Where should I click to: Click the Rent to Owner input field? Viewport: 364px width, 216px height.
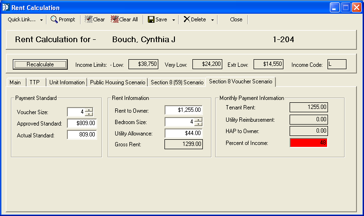pos(183,110)
